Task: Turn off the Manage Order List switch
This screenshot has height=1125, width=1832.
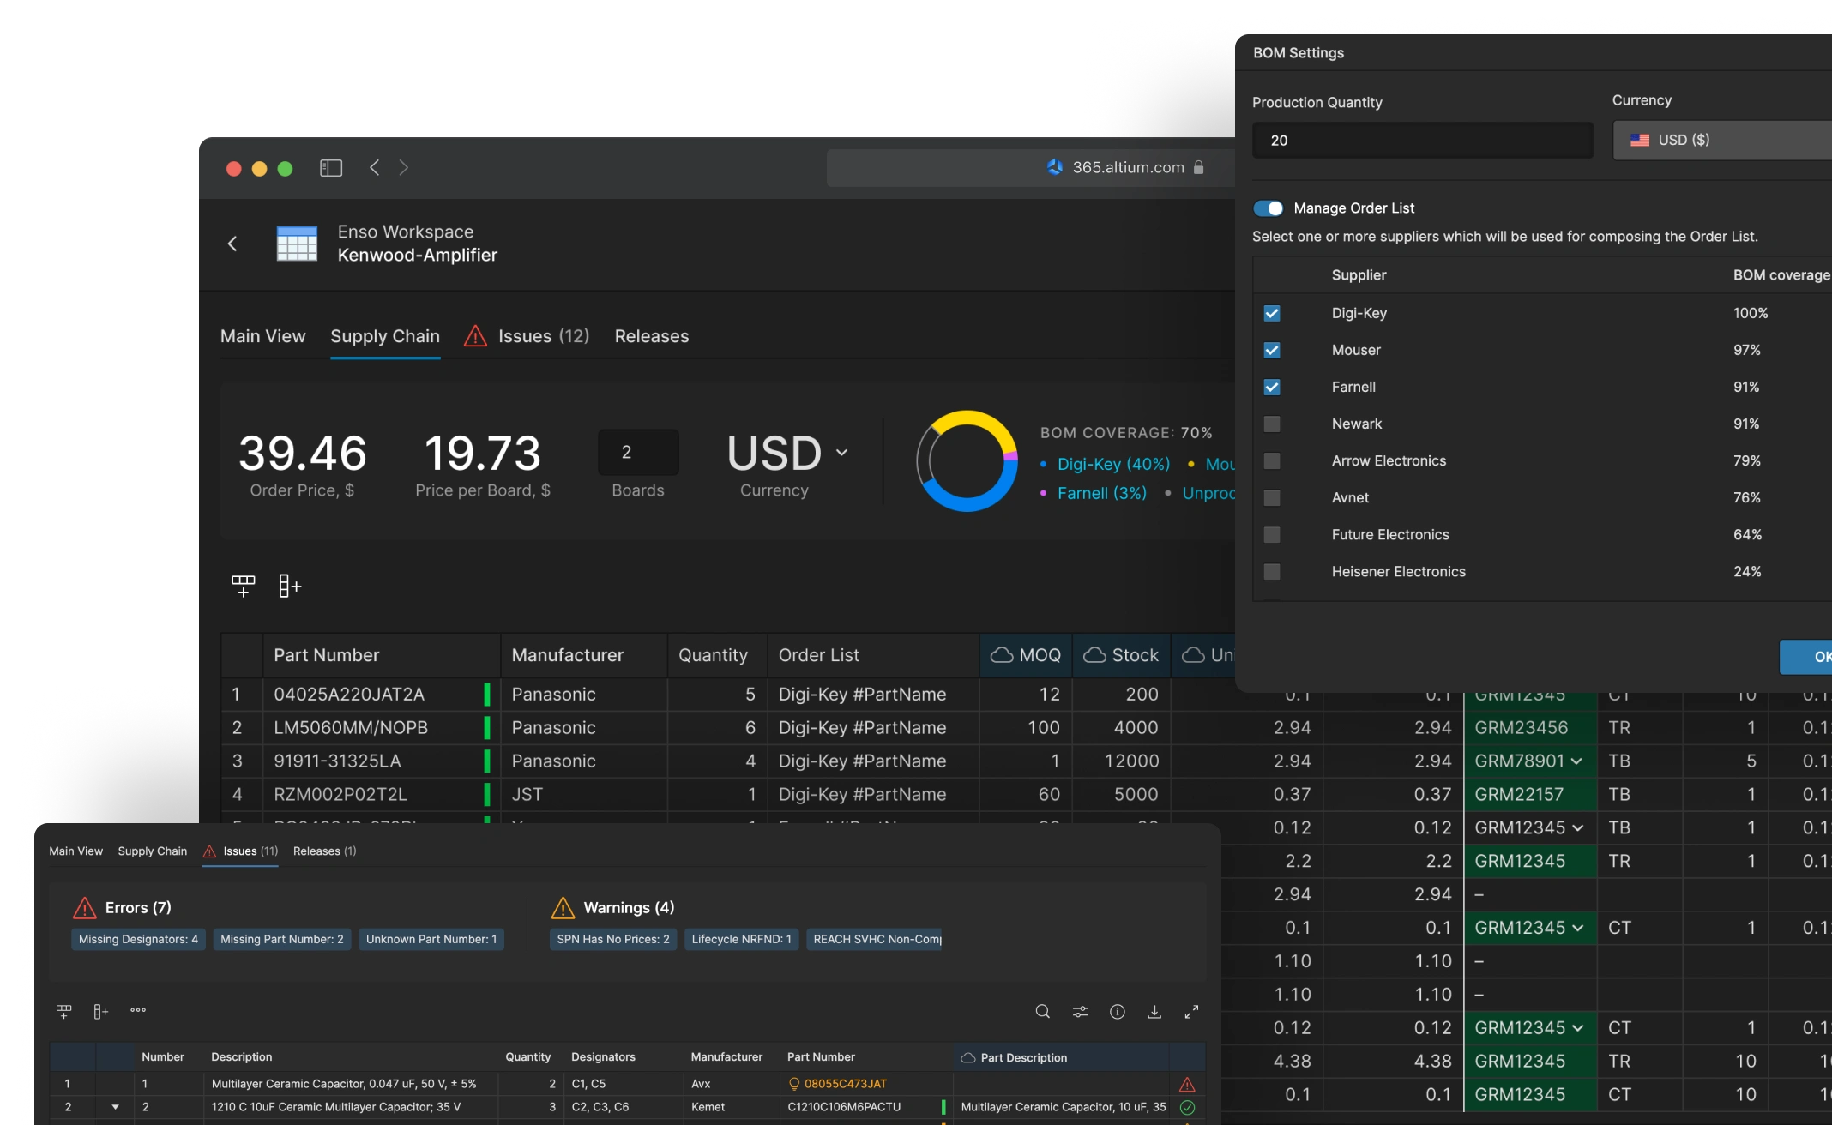Action: 1268,208
